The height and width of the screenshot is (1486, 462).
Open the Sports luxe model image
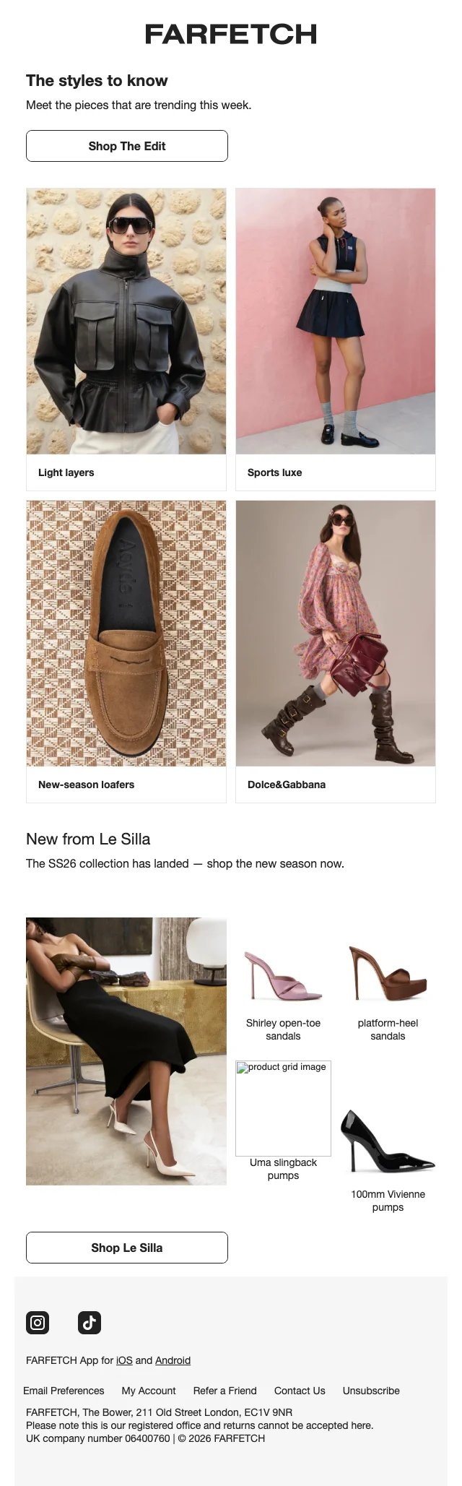(x=336, y=321)
